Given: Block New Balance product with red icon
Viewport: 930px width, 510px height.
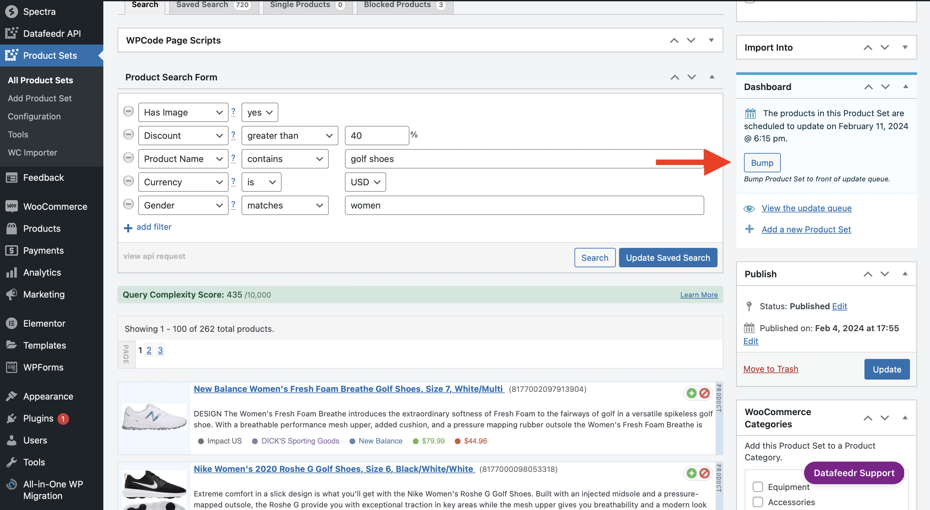Looking at the screenshot, I should click(704, 393).
